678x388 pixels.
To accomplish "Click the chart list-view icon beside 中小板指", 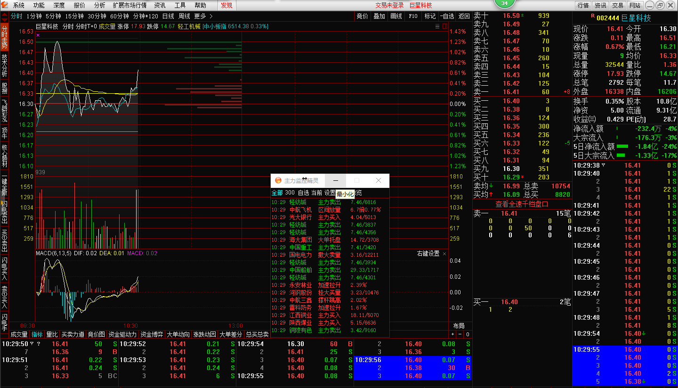I will [x=437, y=26].
